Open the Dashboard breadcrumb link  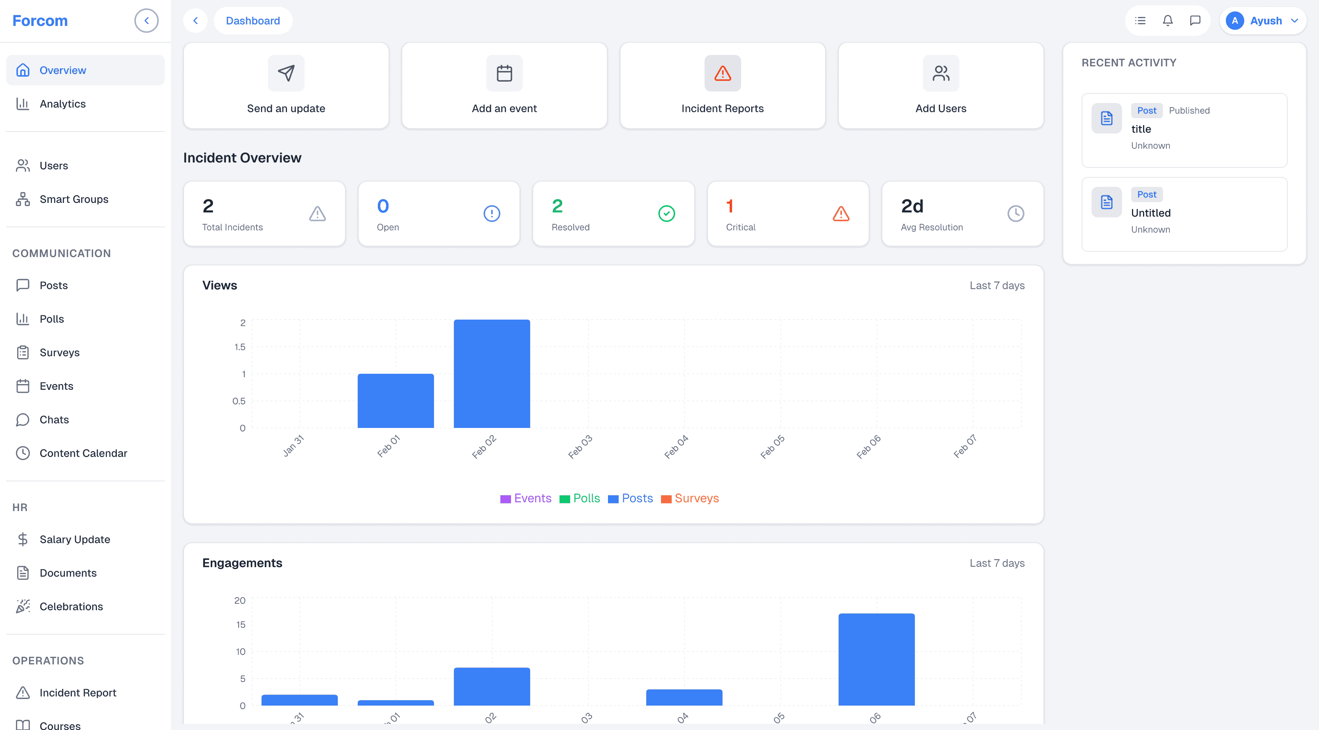point(253,21)
